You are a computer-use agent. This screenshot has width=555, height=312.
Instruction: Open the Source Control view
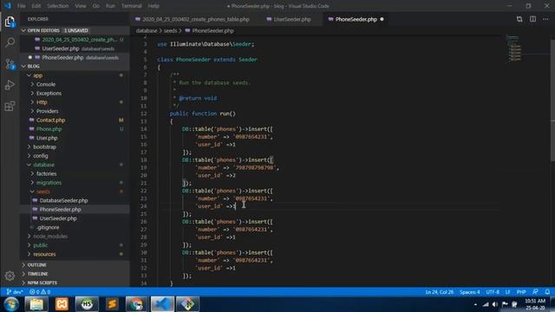[10, 64]
